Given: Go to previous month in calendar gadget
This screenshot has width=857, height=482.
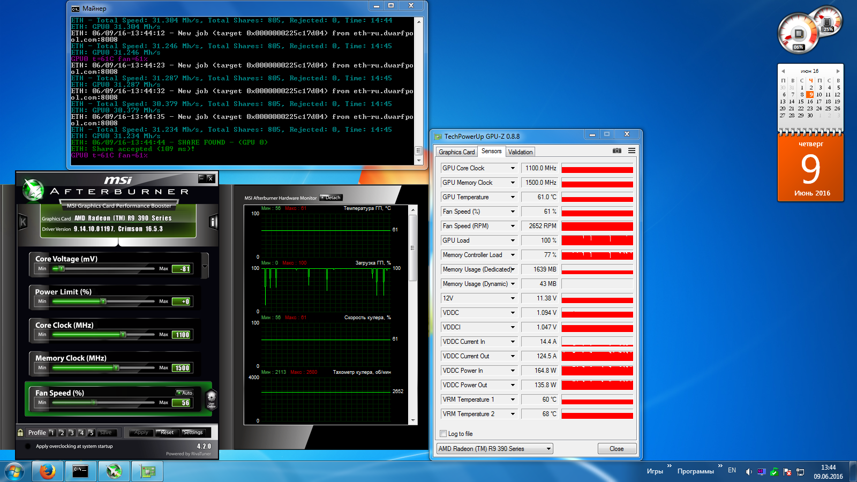Looking at the screenshot, I should coord(783,71).
